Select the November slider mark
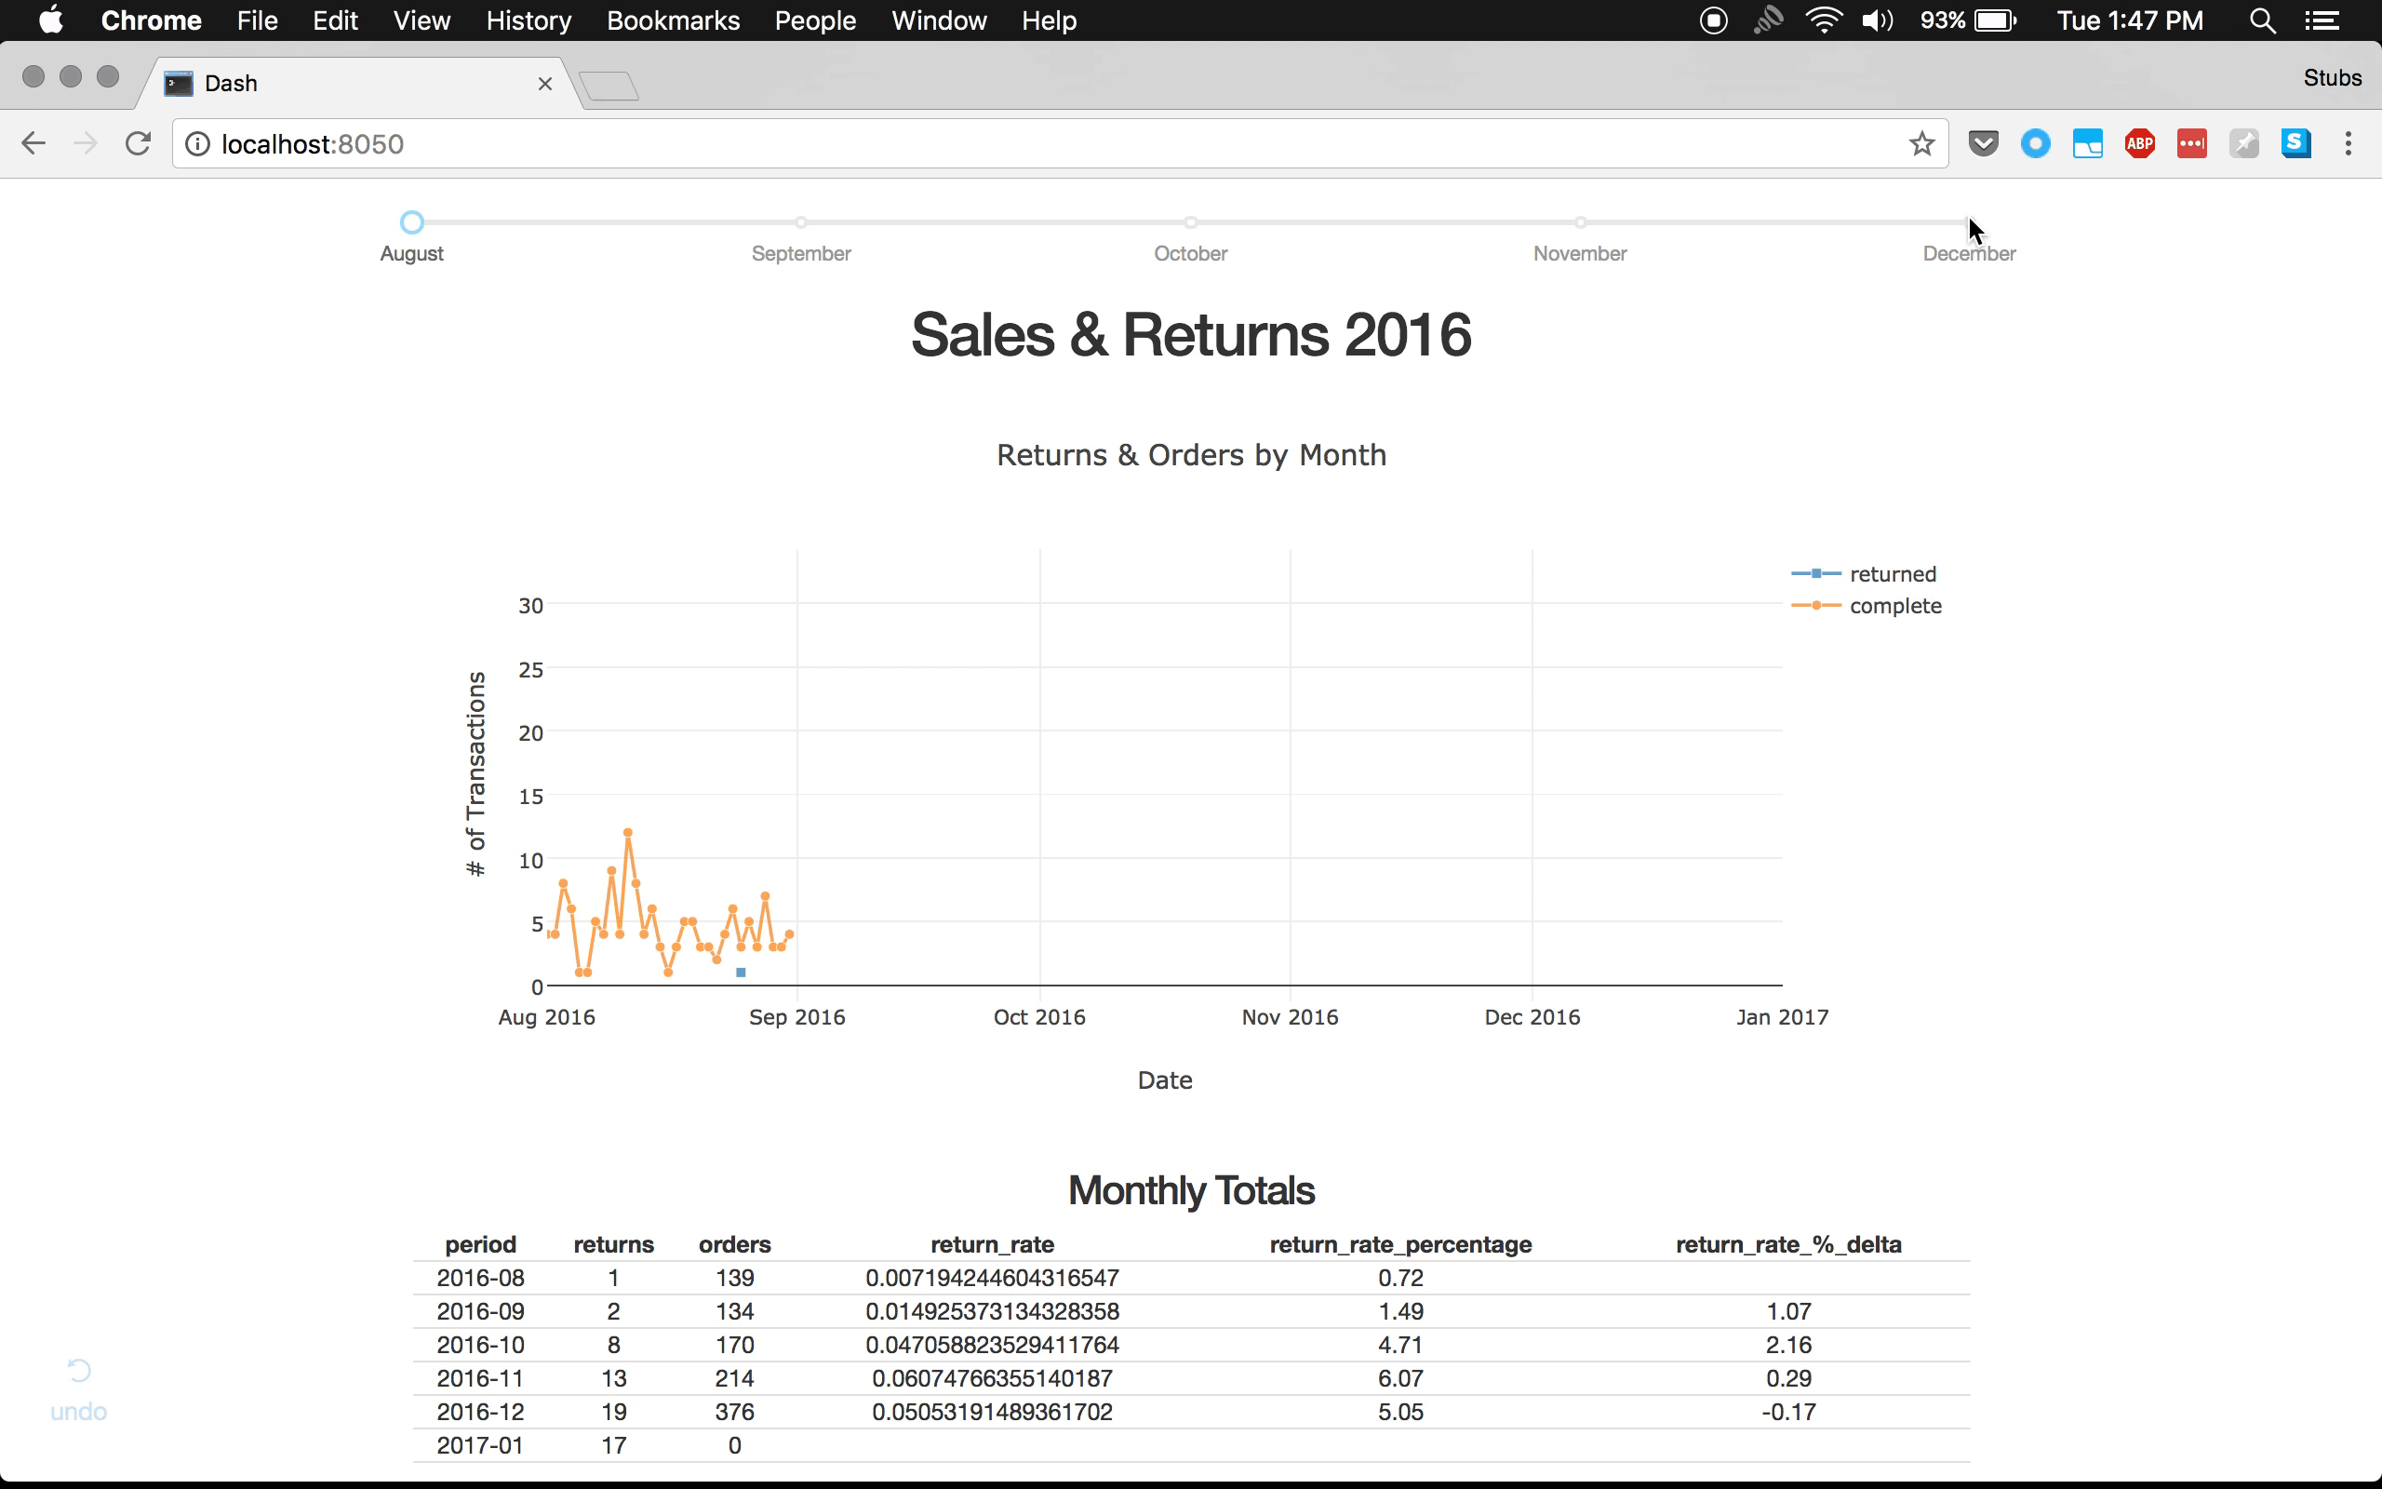 1580,222
